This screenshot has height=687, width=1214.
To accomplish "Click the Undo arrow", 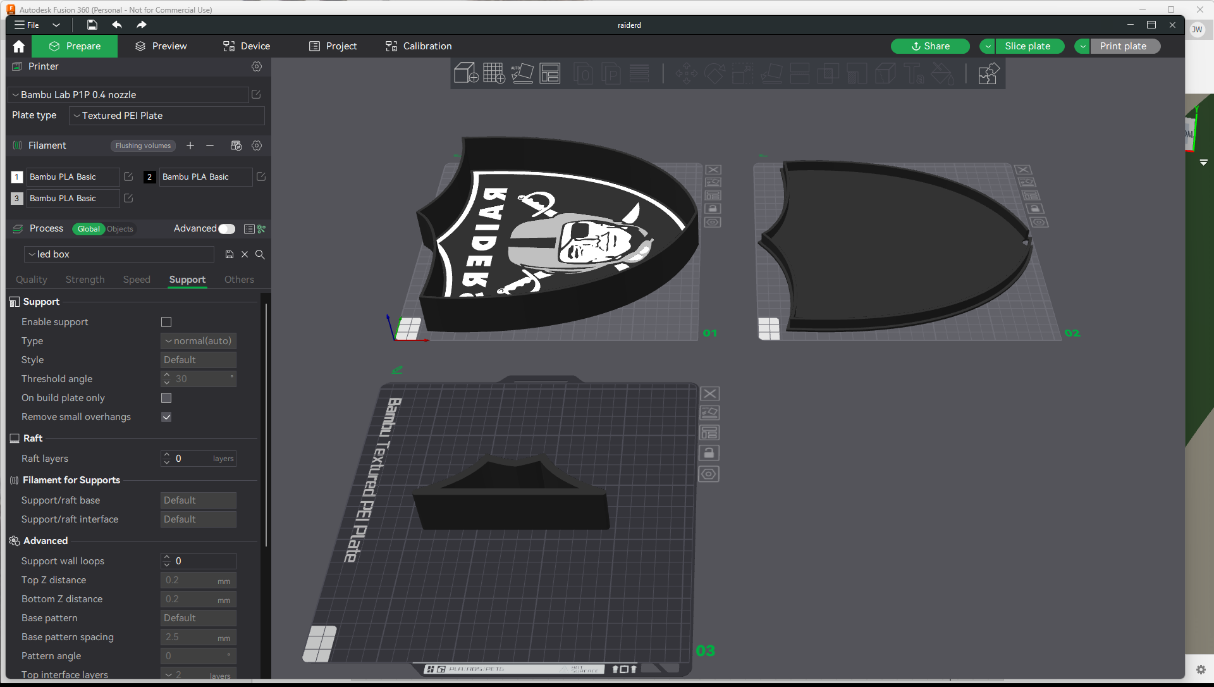I will 117,25.
